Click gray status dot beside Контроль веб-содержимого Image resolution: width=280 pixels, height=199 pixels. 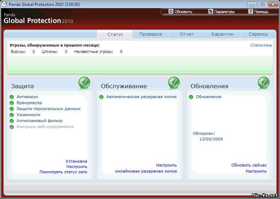pyautogui.click(x=11, y=127)
